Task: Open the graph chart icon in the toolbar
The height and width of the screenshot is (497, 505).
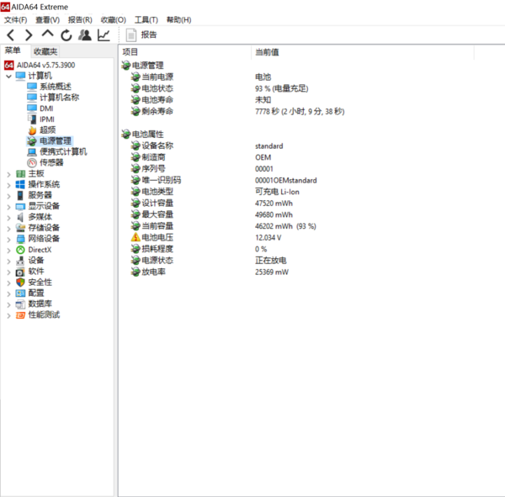Action: tap(104, 35)
